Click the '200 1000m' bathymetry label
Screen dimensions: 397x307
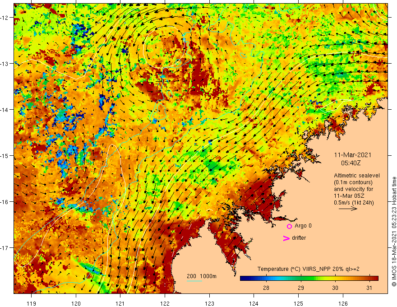tap(202, 276)
